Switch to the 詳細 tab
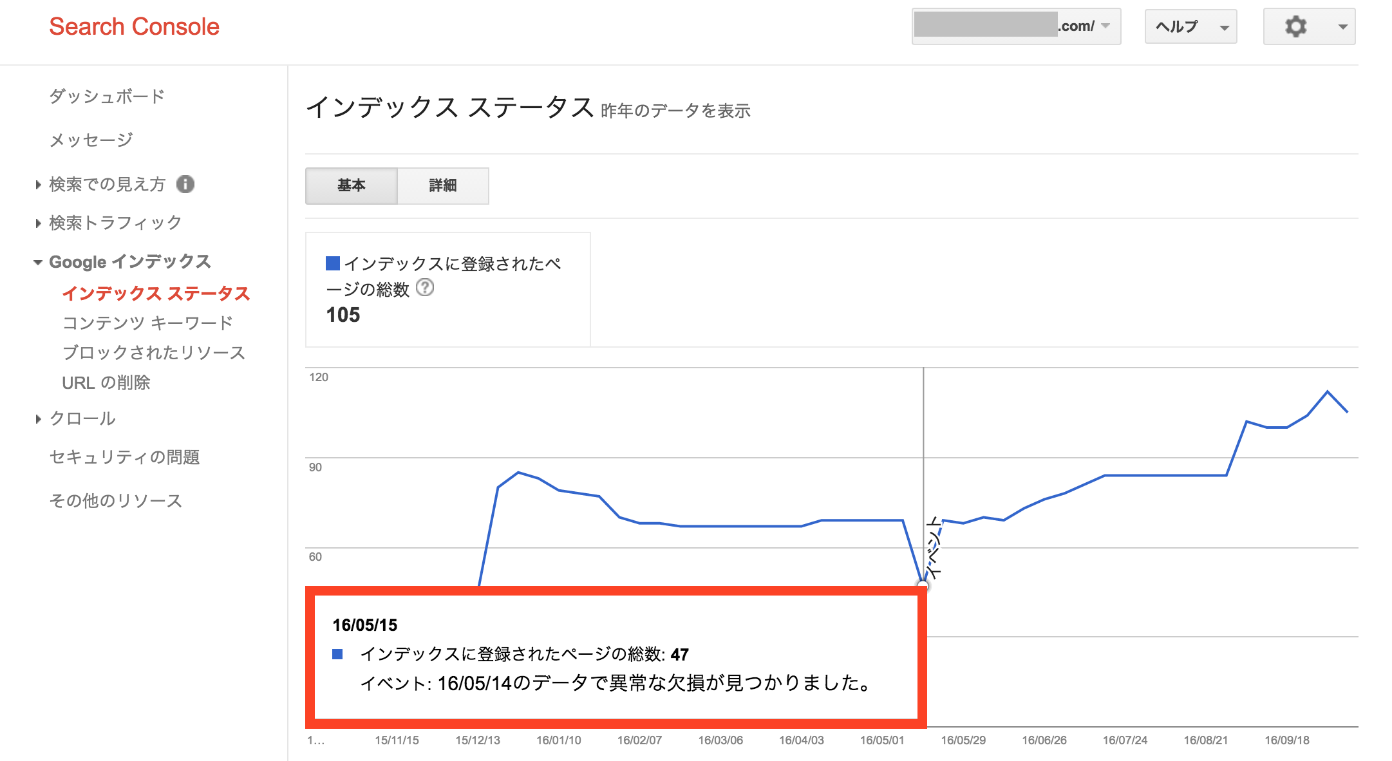Viewport: 1392px width, 761px height. pos(443,186)
